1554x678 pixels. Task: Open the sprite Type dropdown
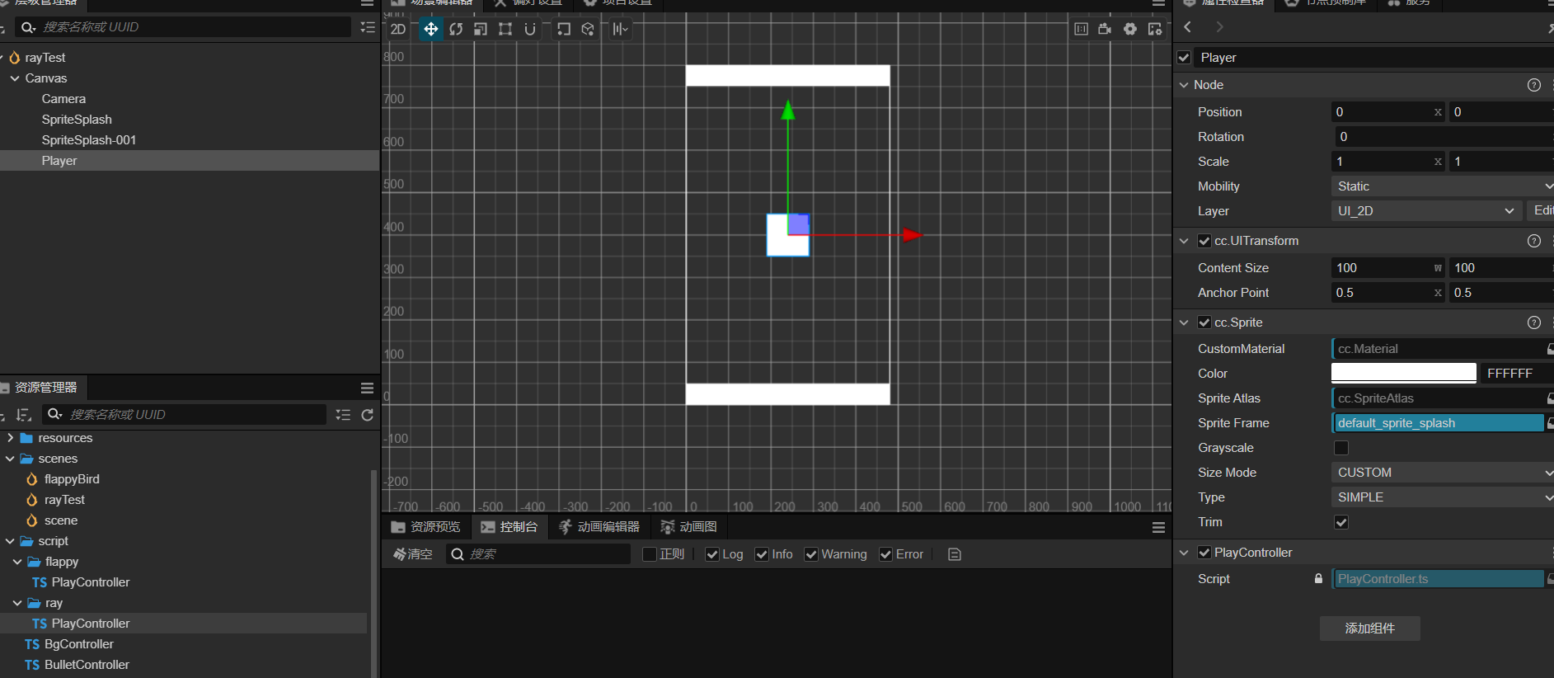click(1443, 497)
